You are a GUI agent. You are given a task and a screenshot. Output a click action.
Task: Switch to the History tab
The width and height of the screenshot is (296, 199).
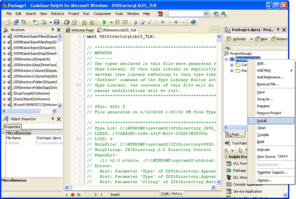tap(177, 194)
